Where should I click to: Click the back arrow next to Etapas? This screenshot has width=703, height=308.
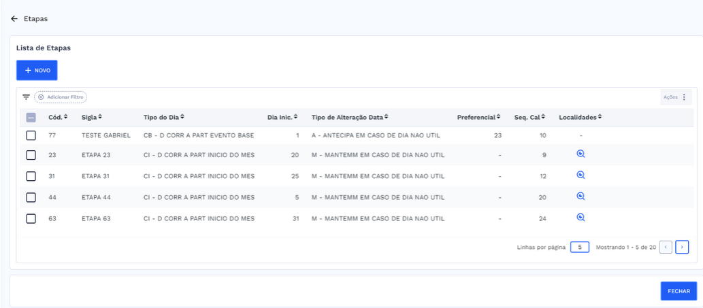[x=14, y=19]
